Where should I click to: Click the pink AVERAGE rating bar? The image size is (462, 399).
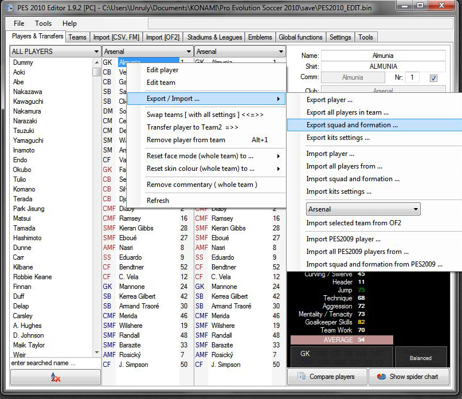click(342, 340)
